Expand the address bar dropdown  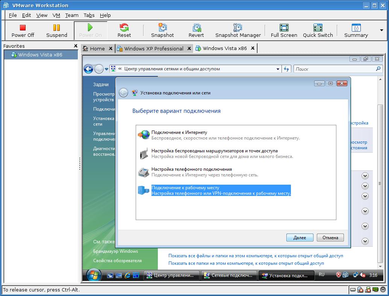pyautogui.click(x=278, y=69)
